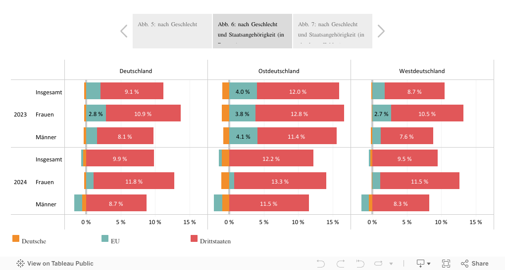Highlight Deutsche orange legend swatch

point(16,239)
